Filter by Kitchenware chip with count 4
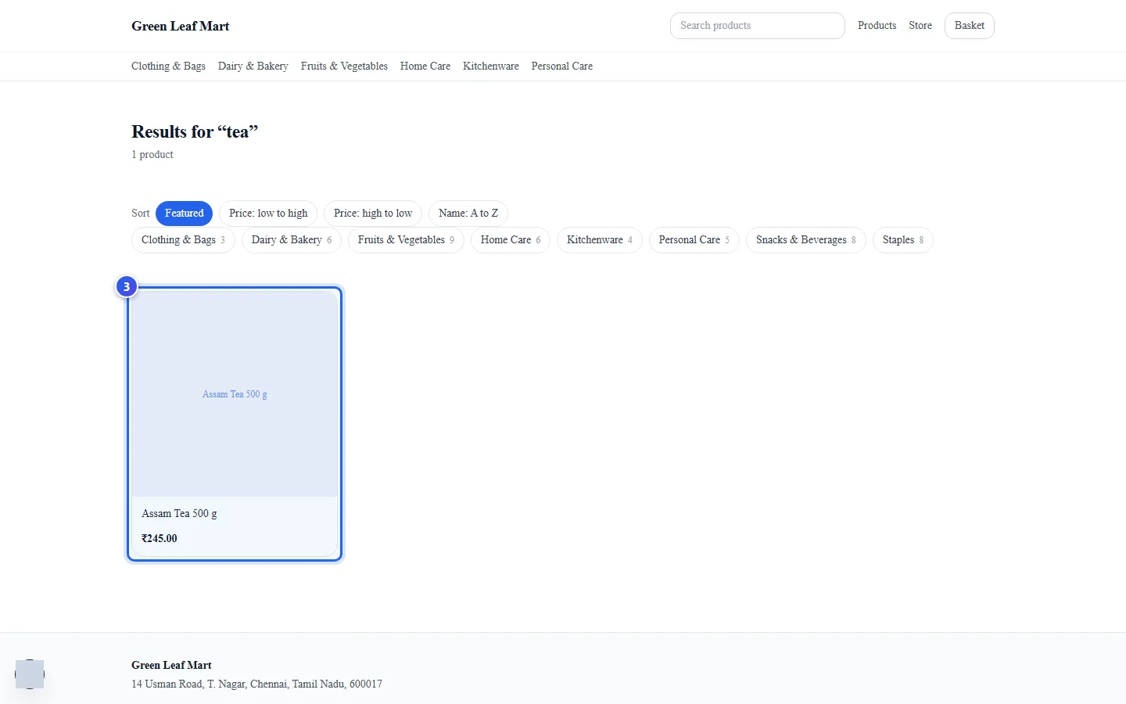The image size is (1126, 704). point(600,240)
